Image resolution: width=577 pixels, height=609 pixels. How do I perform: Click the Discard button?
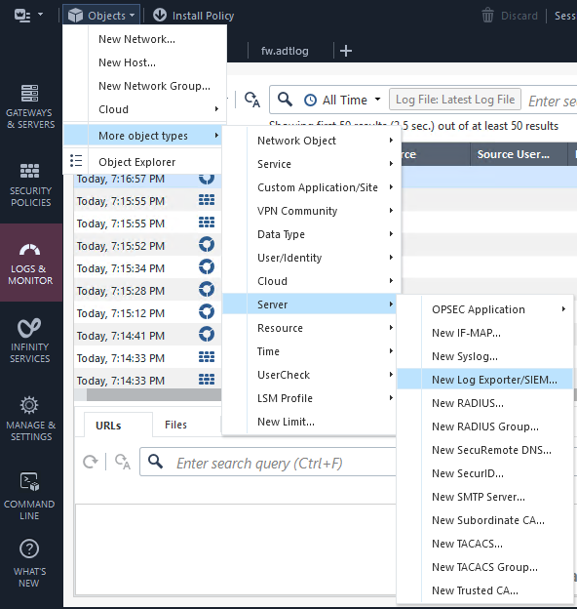[x=510, y=16]
